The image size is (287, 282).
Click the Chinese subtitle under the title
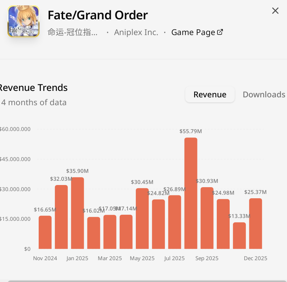[x=72, y=32]
